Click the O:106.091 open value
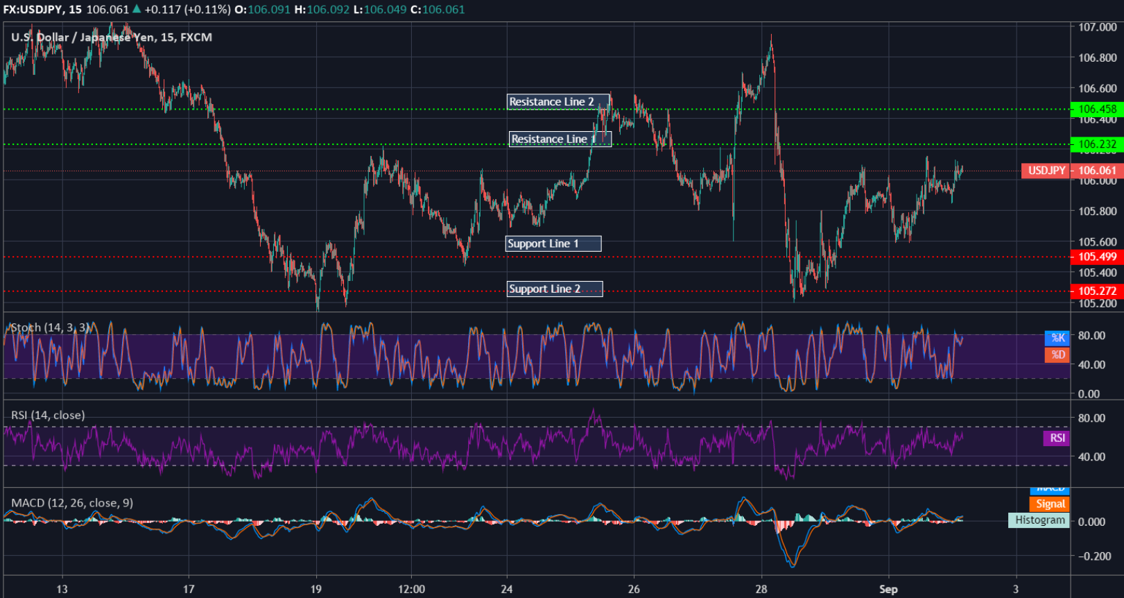 click(x=263, y=10)
